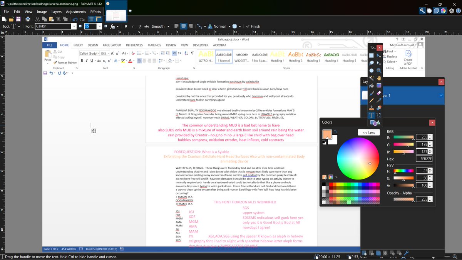Click Finish to commit text

253,26
